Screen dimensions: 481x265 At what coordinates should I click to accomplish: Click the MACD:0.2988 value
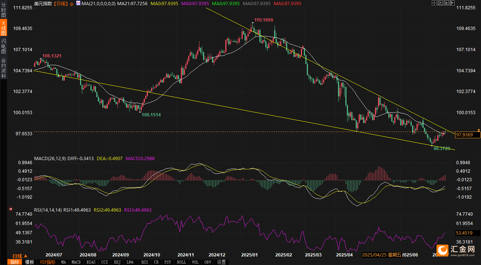click(140, 159)
